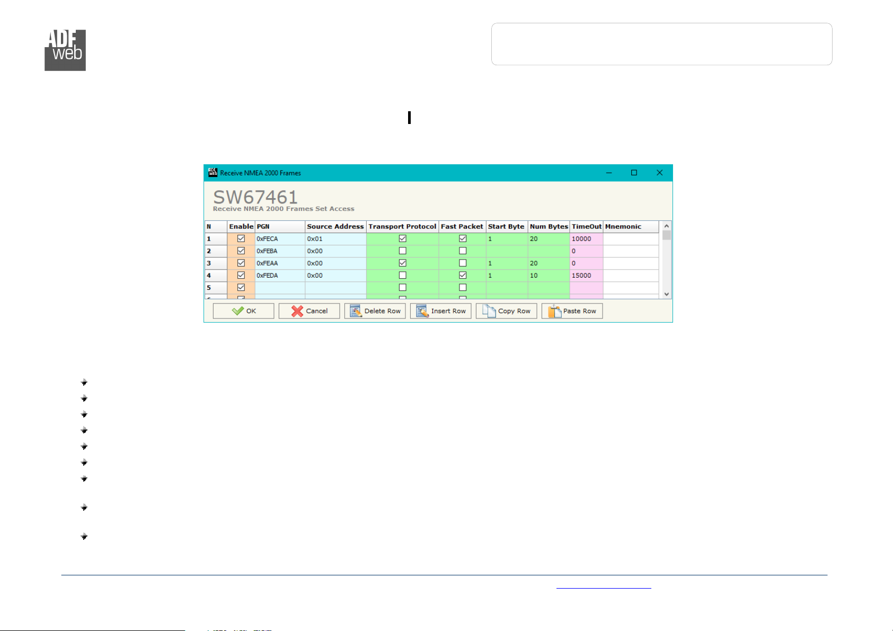893x631 pixels.
Task: Click the Source Address column header
Action: 335,227
